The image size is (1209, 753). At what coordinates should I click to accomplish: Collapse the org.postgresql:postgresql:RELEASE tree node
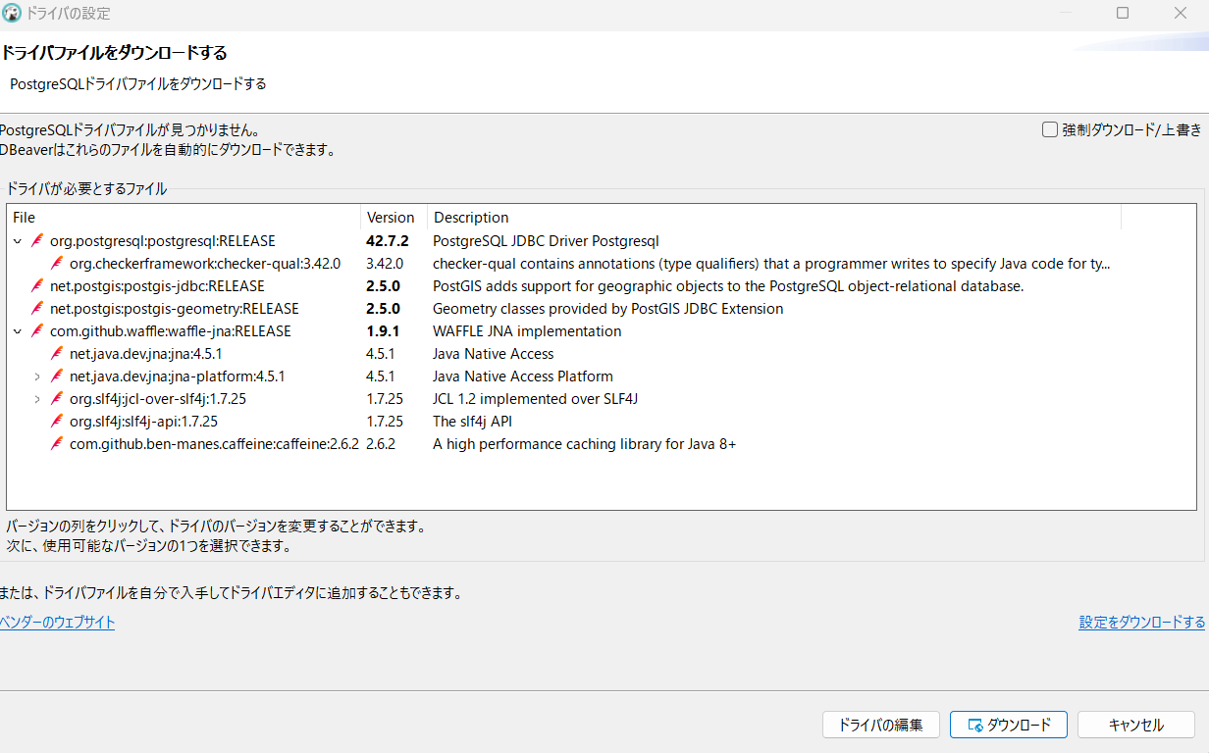17,241
